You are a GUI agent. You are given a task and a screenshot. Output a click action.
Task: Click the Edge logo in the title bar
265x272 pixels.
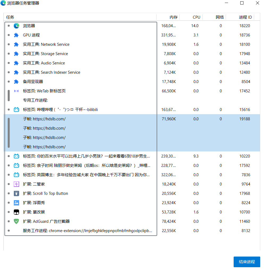click(x=3, y=3)
